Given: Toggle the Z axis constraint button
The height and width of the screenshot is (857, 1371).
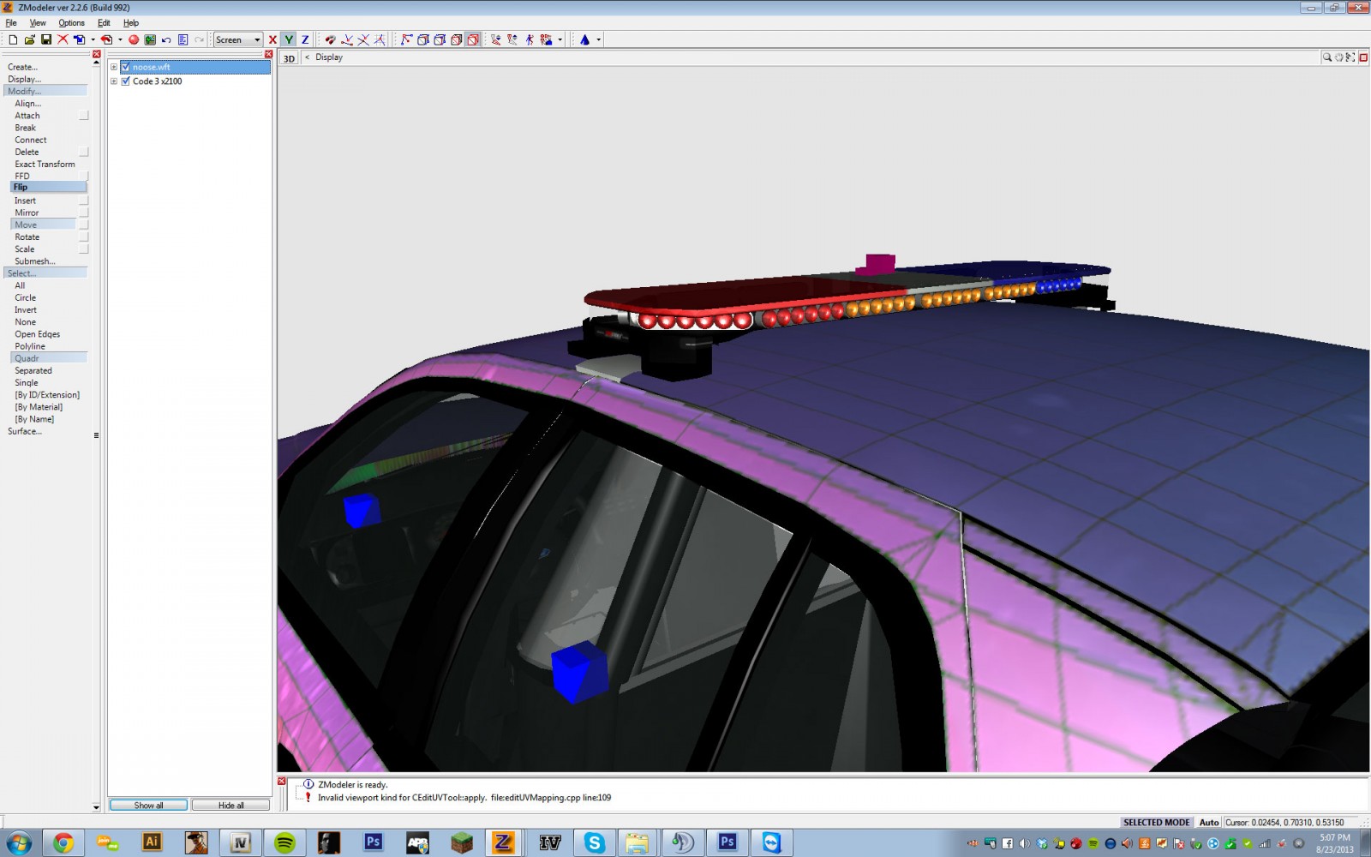Looking at the screenshot, I should click(305, 39).
